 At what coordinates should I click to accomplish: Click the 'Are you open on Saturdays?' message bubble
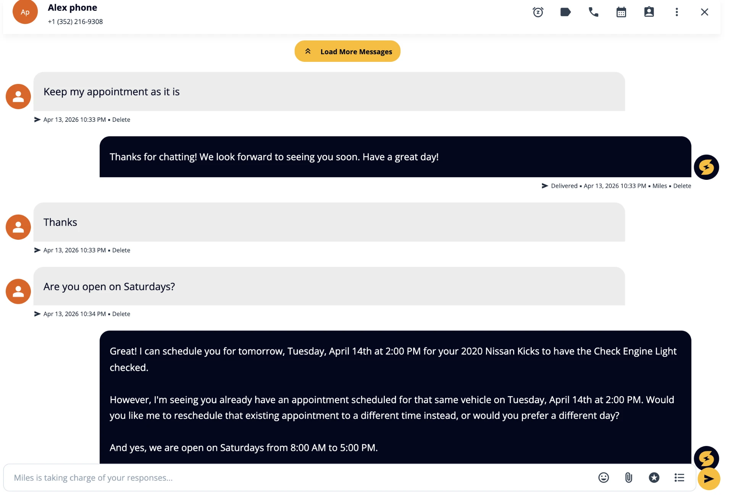coord(329,286)
